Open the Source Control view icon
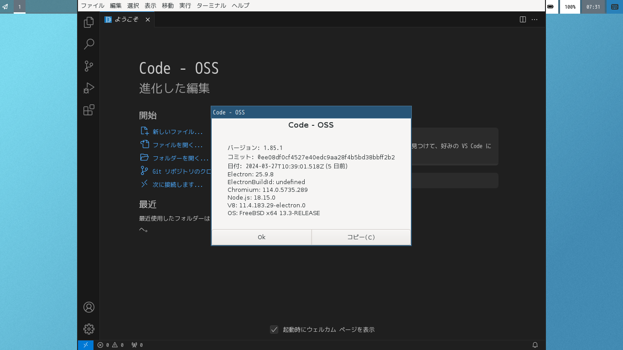 tap(89, 66)
